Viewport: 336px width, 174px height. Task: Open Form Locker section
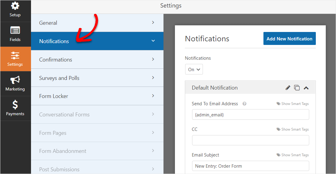(97, 96)
